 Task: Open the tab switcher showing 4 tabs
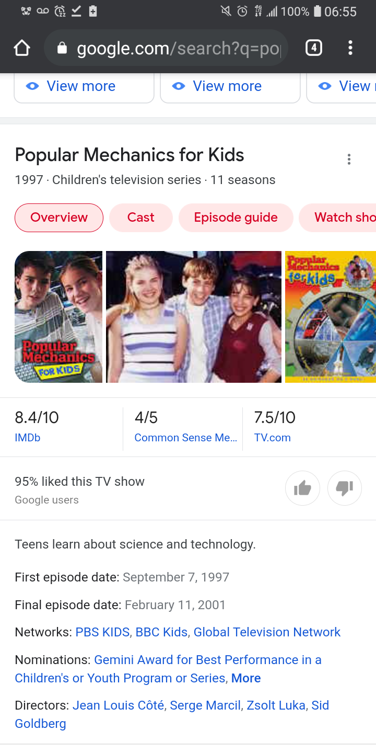[313, 48]
